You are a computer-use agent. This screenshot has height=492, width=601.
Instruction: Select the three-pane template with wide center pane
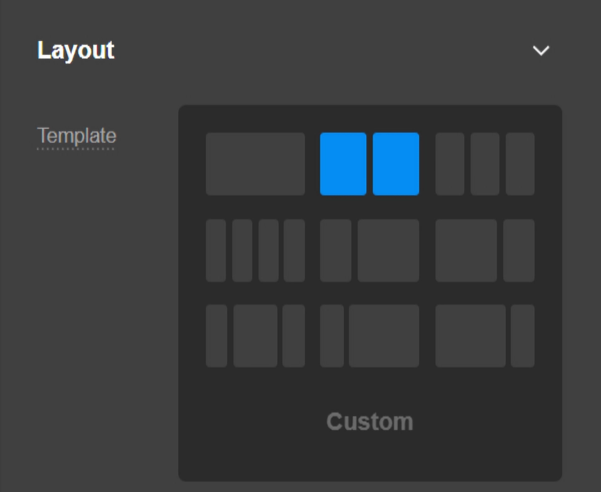click(x=255, y=335)
